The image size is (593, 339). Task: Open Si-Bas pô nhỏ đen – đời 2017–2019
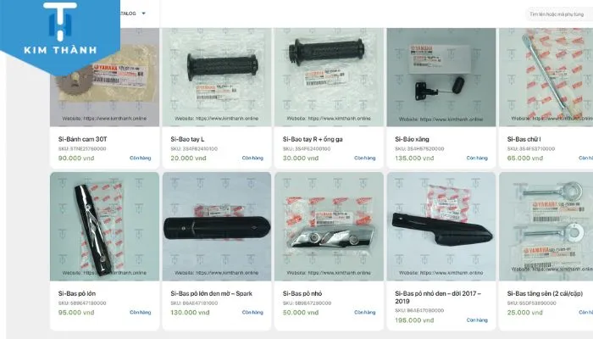[x=438, y=297]
